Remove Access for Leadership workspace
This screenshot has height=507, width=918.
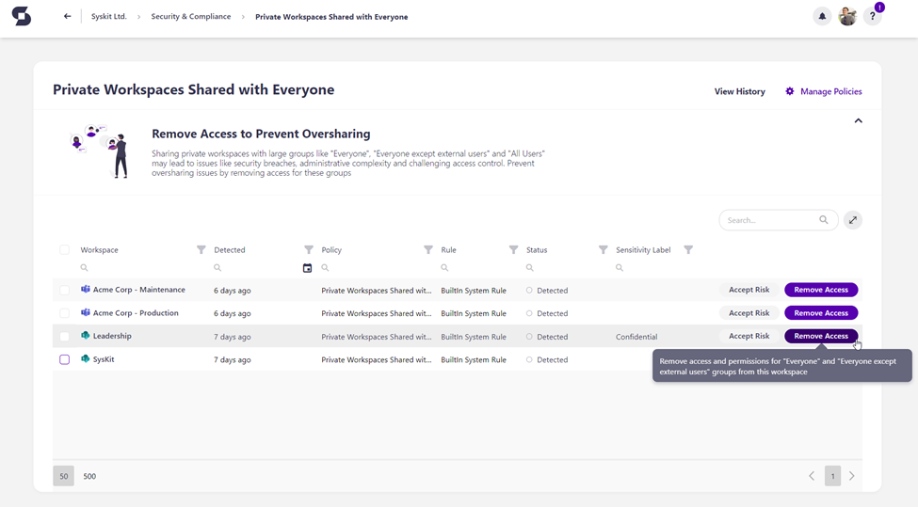pos(821,336)
